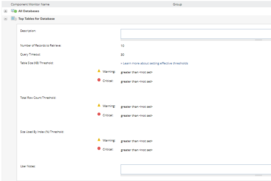Select the All Databases monitor name
271x181 pixels.
pos(29,11)
